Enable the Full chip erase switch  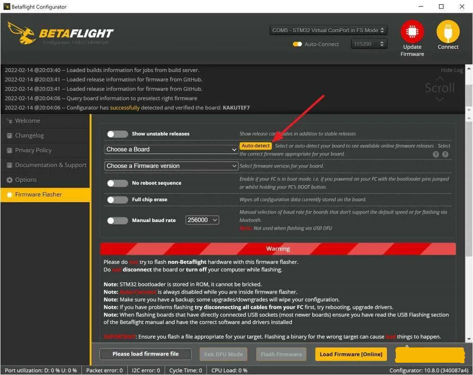pyautogui.click(x=118, y=200)
